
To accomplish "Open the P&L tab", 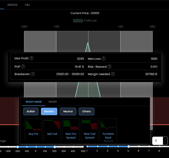I will click(x=27, y=5).
